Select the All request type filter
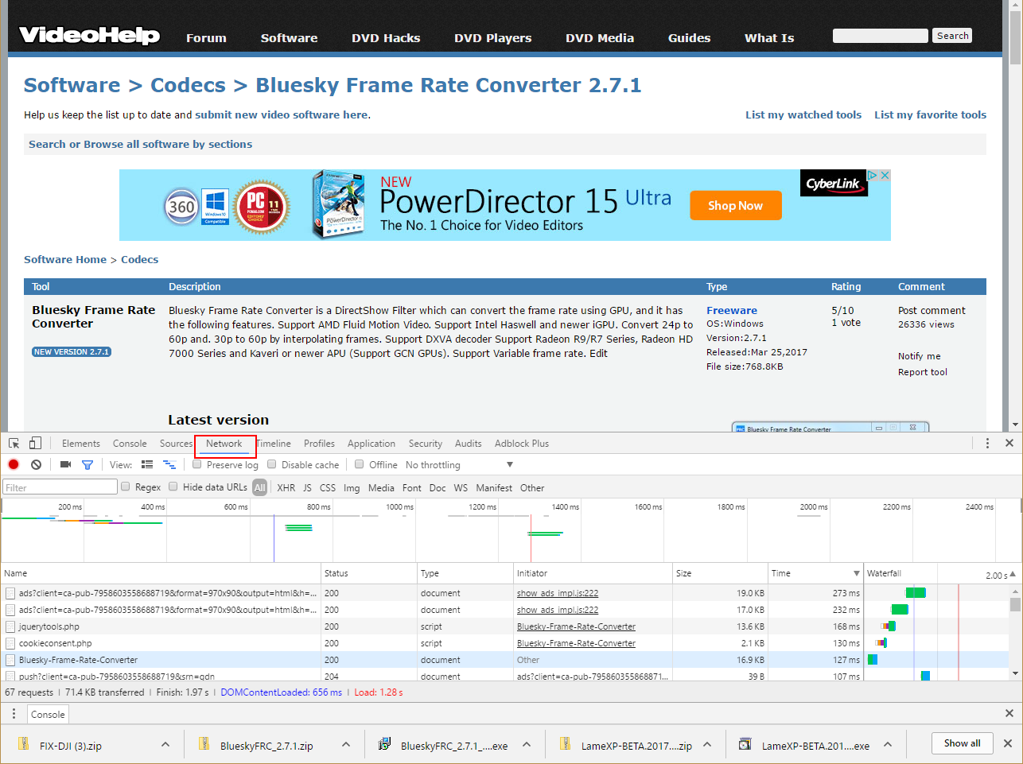The image size is (1023, 764). tap(260, 487)
